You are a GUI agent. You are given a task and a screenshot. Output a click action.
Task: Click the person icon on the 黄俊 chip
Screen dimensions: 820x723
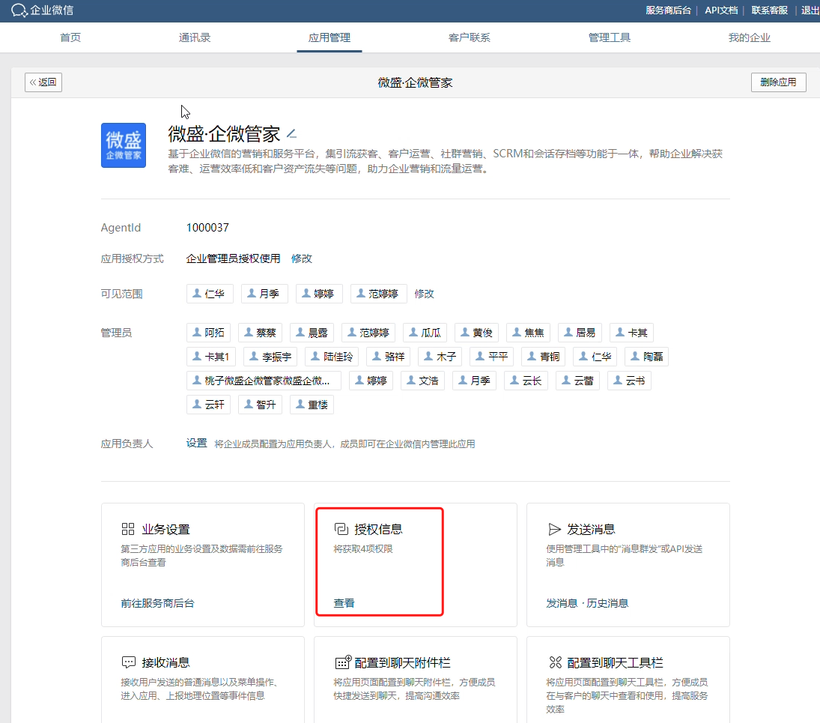point(465,332)
